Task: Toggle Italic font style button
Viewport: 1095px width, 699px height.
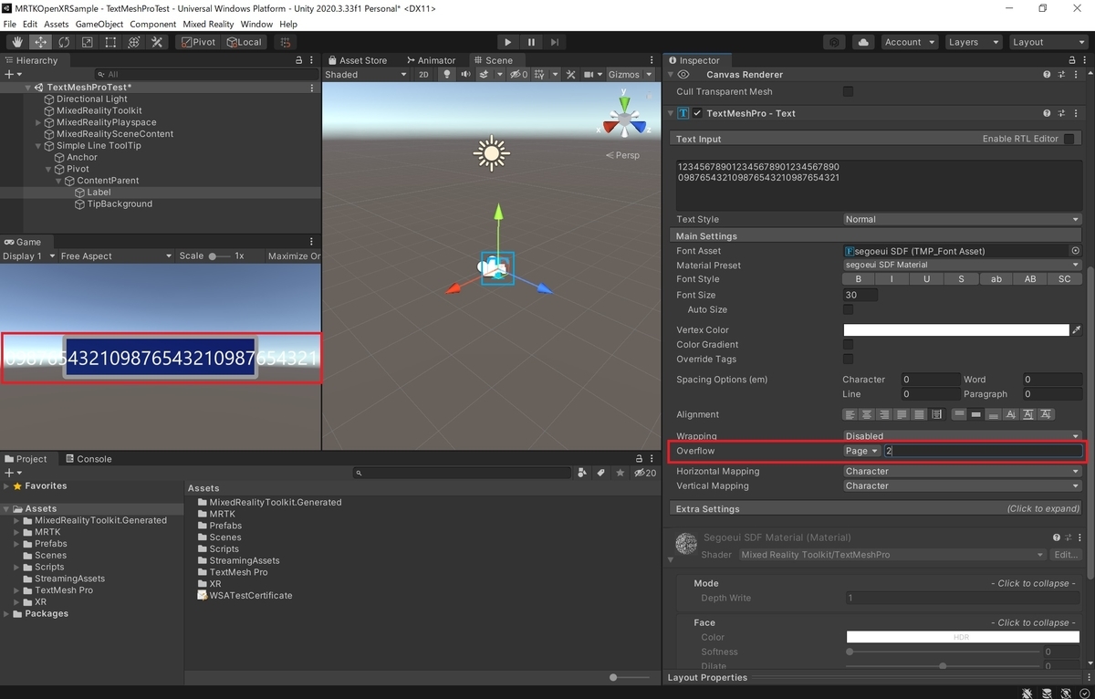Action: [892, 279]
